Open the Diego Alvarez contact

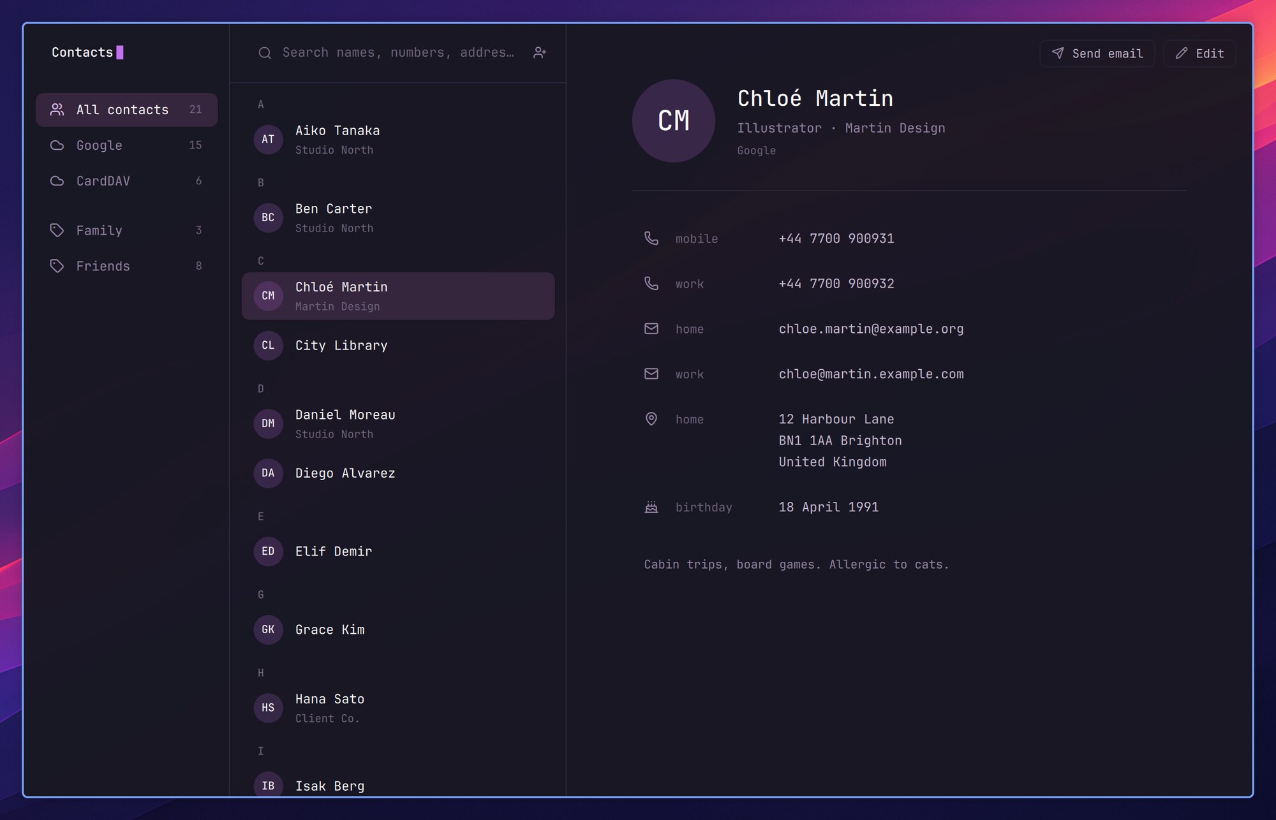pyautogui.click(x=398, y=474)
